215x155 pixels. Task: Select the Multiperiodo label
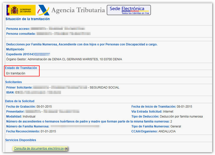click(x=16, y=49)
